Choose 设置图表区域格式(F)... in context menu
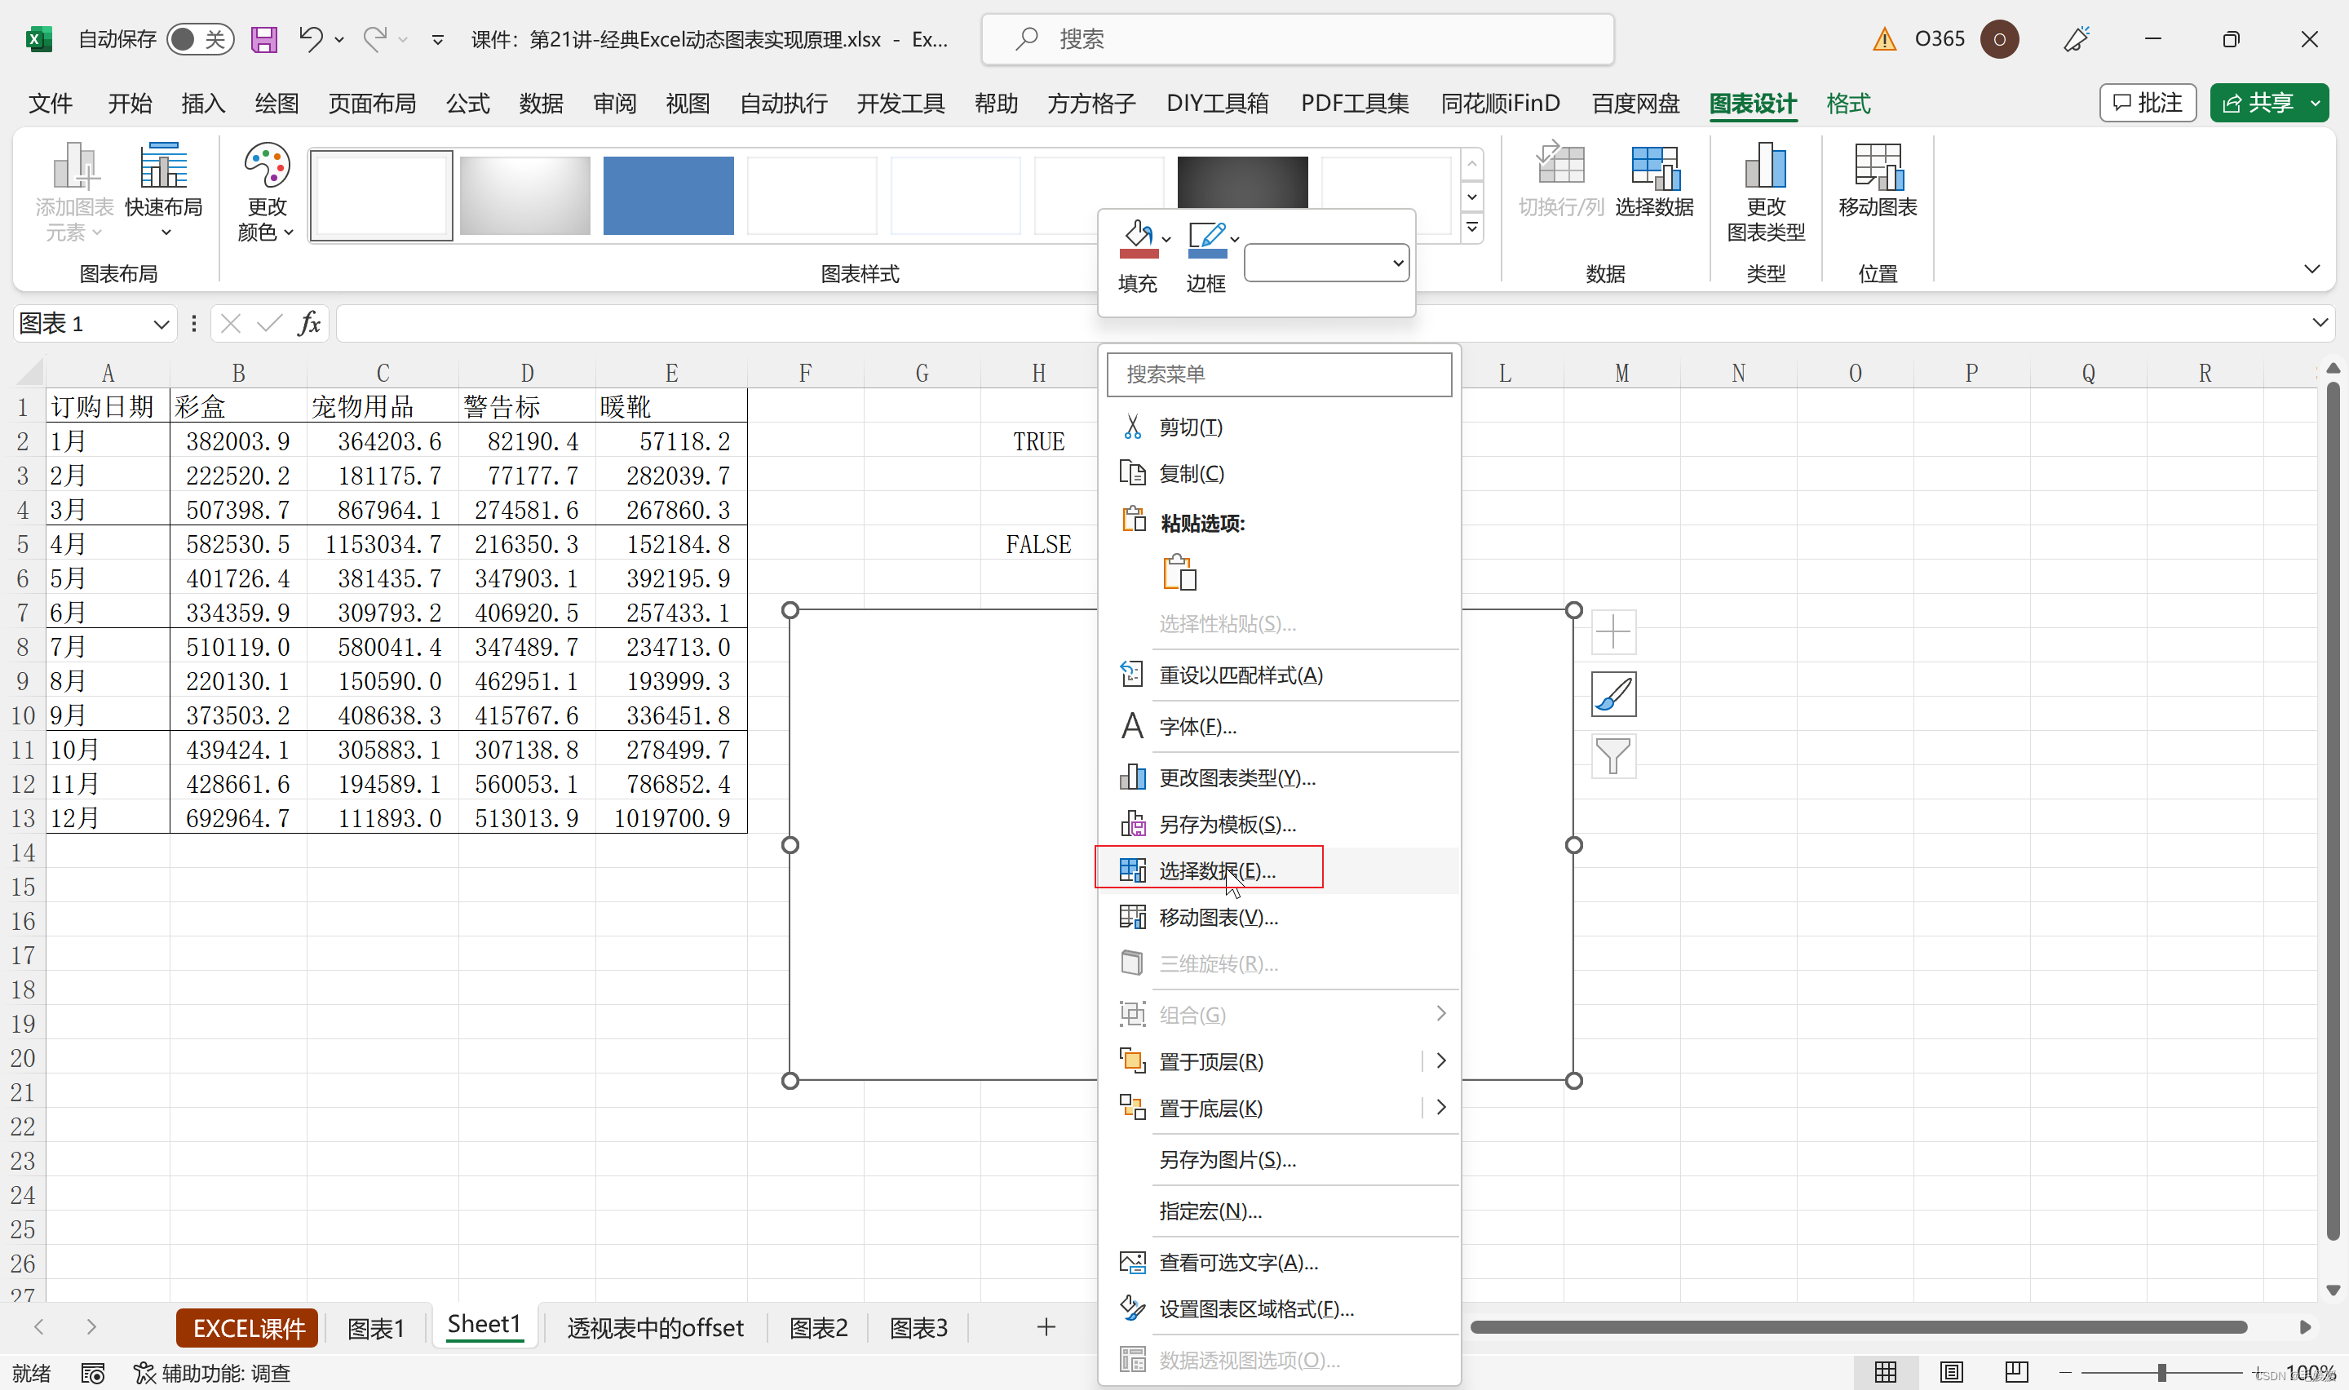The width and height of the screenshot is (2349, 1390). [x=1278, y=1308]
